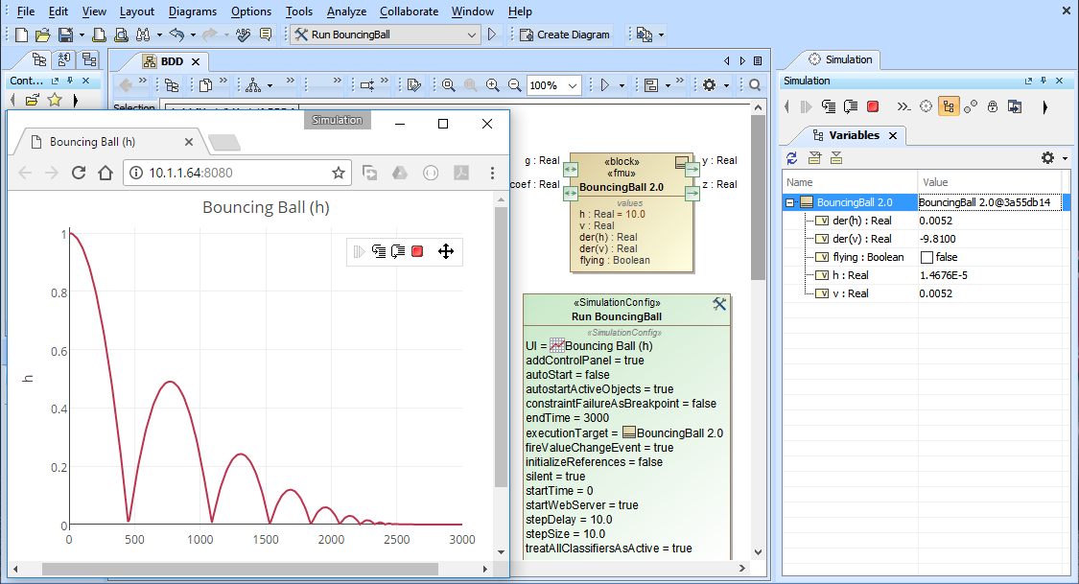Viewport: 1079px width, 584px height.
Task: Click the remove-row icon in Variables toolbar
Action: point(836,158)
